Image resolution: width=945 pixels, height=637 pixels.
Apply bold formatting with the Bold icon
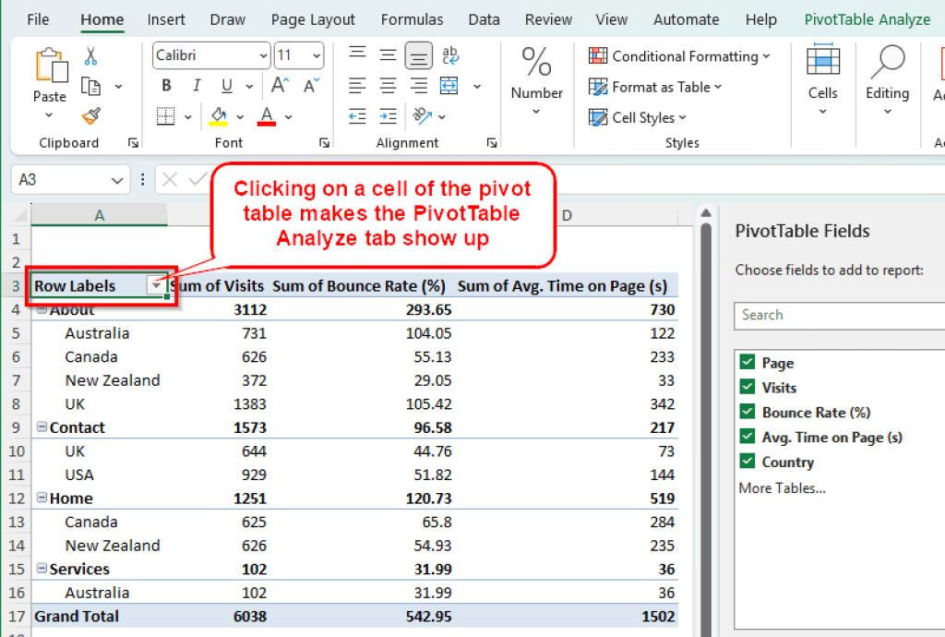click(166, 85)
